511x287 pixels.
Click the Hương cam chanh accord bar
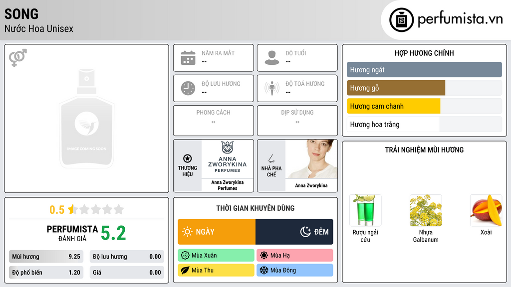click(x=424, y=106)
